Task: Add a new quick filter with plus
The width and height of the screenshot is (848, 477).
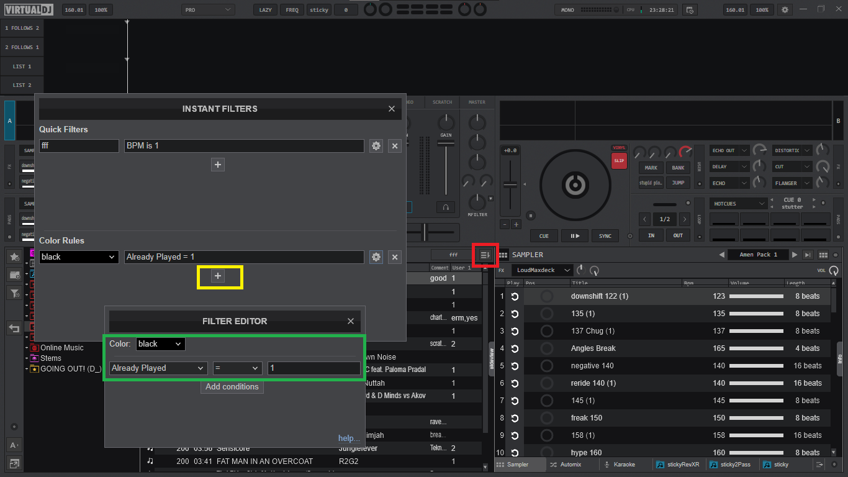Action: pos(217,165)
